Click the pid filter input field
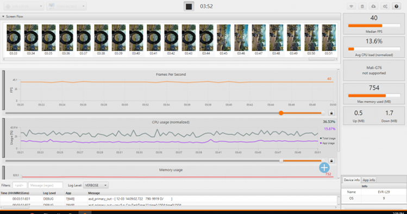This screenshot has height=214, width=407. 20,185
